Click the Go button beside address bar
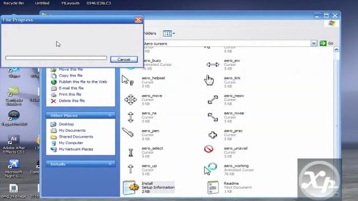Image resolution: width=358 pixels, height=201 pixels. click(327, 44)
